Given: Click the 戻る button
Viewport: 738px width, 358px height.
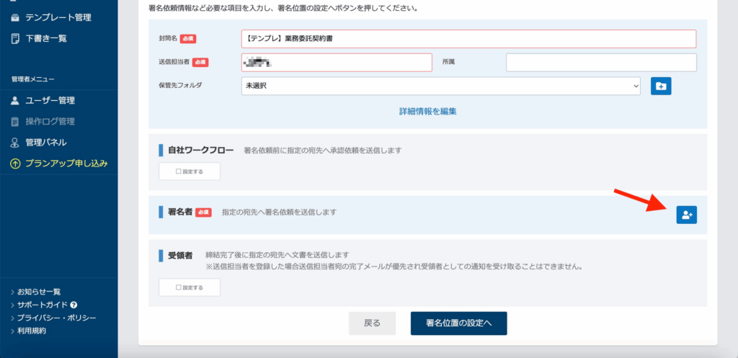Looking at the screenshot, I should point(373,323).
